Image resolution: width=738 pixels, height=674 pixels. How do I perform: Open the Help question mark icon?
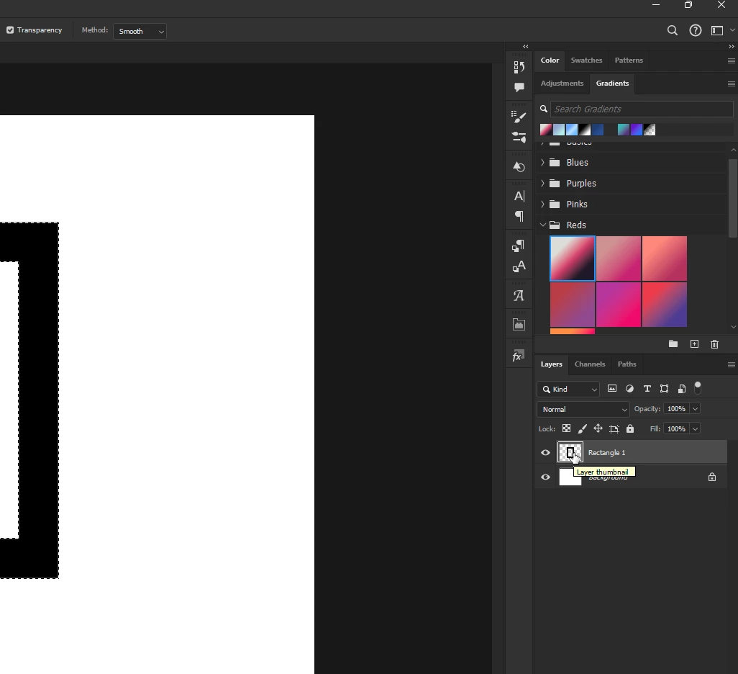695,31
